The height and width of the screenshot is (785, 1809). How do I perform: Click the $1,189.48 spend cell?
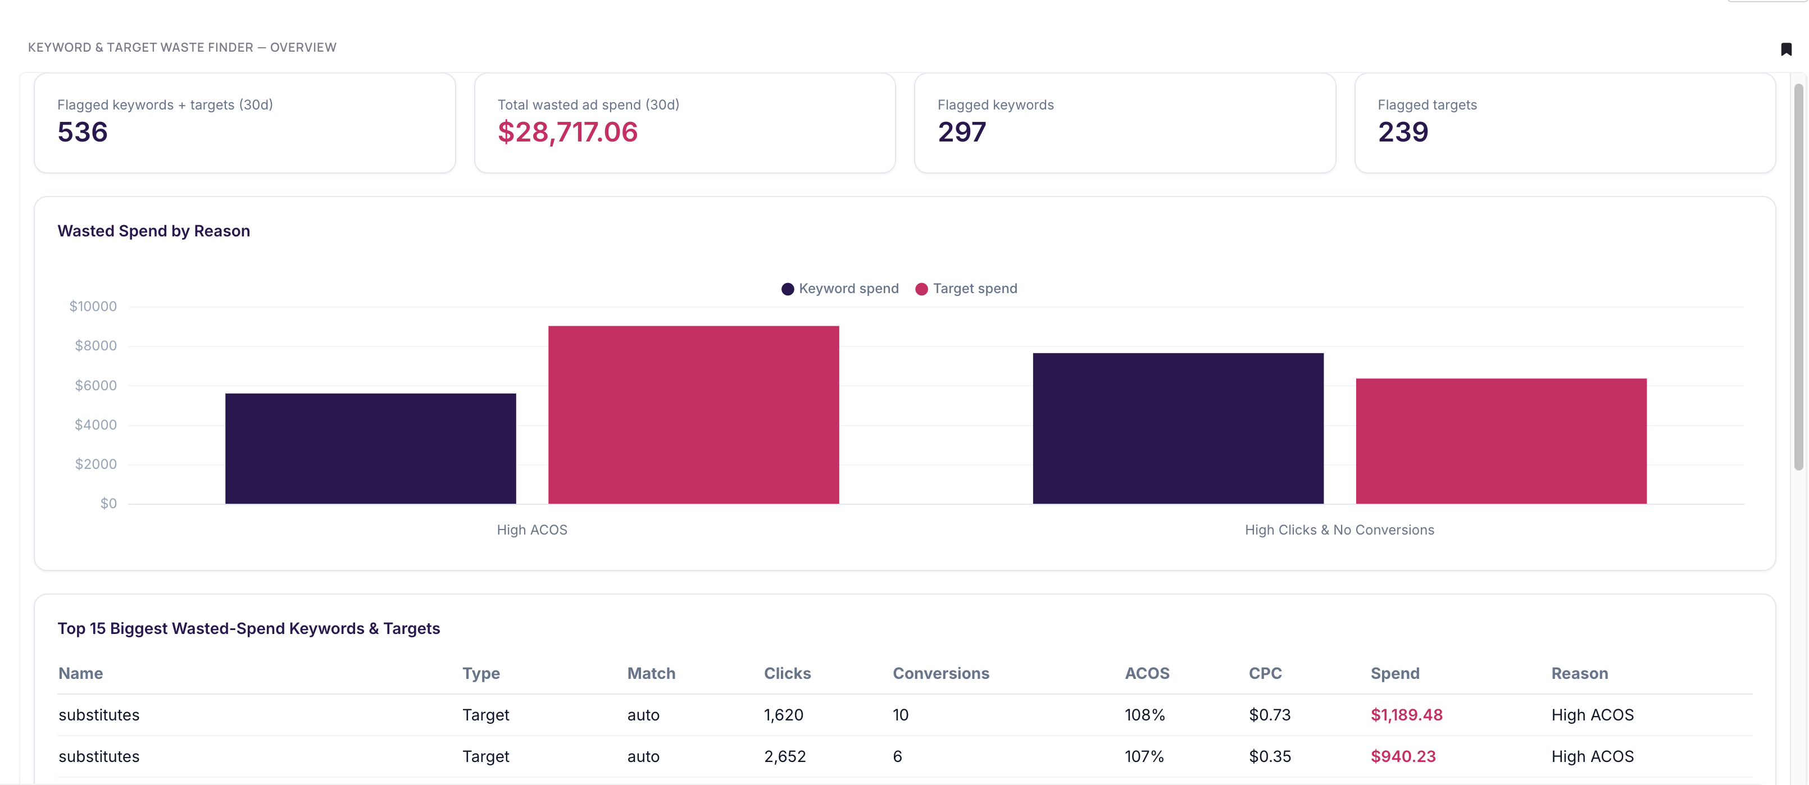(1407, 715)
